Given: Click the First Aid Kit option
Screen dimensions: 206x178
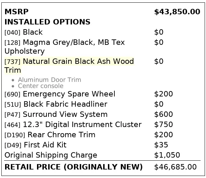Looking at the screenshot, I should click(35, 145).
